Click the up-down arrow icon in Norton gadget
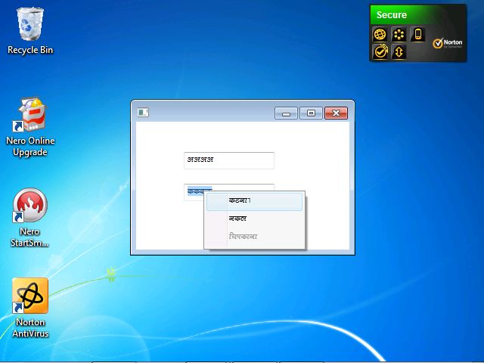This screenshot has height=363, width=484. 399,51
